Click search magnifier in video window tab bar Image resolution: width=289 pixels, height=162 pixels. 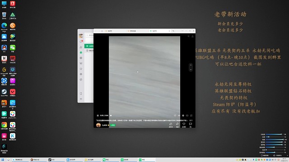[x=173, y=31]
